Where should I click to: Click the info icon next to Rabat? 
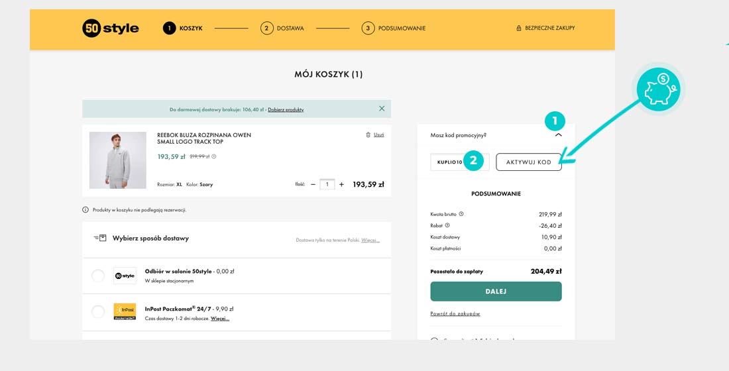[x=447, y=225]
